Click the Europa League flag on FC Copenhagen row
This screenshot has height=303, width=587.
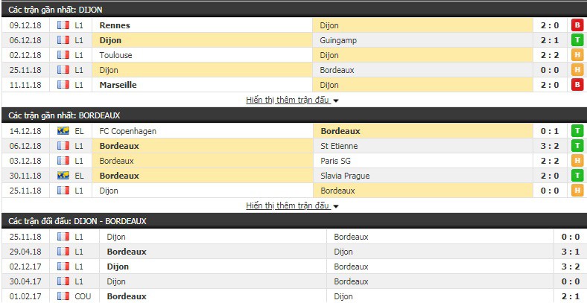[63, 131]
